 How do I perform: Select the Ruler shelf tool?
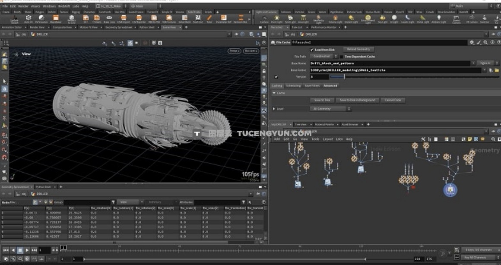(x=209, y=19)
